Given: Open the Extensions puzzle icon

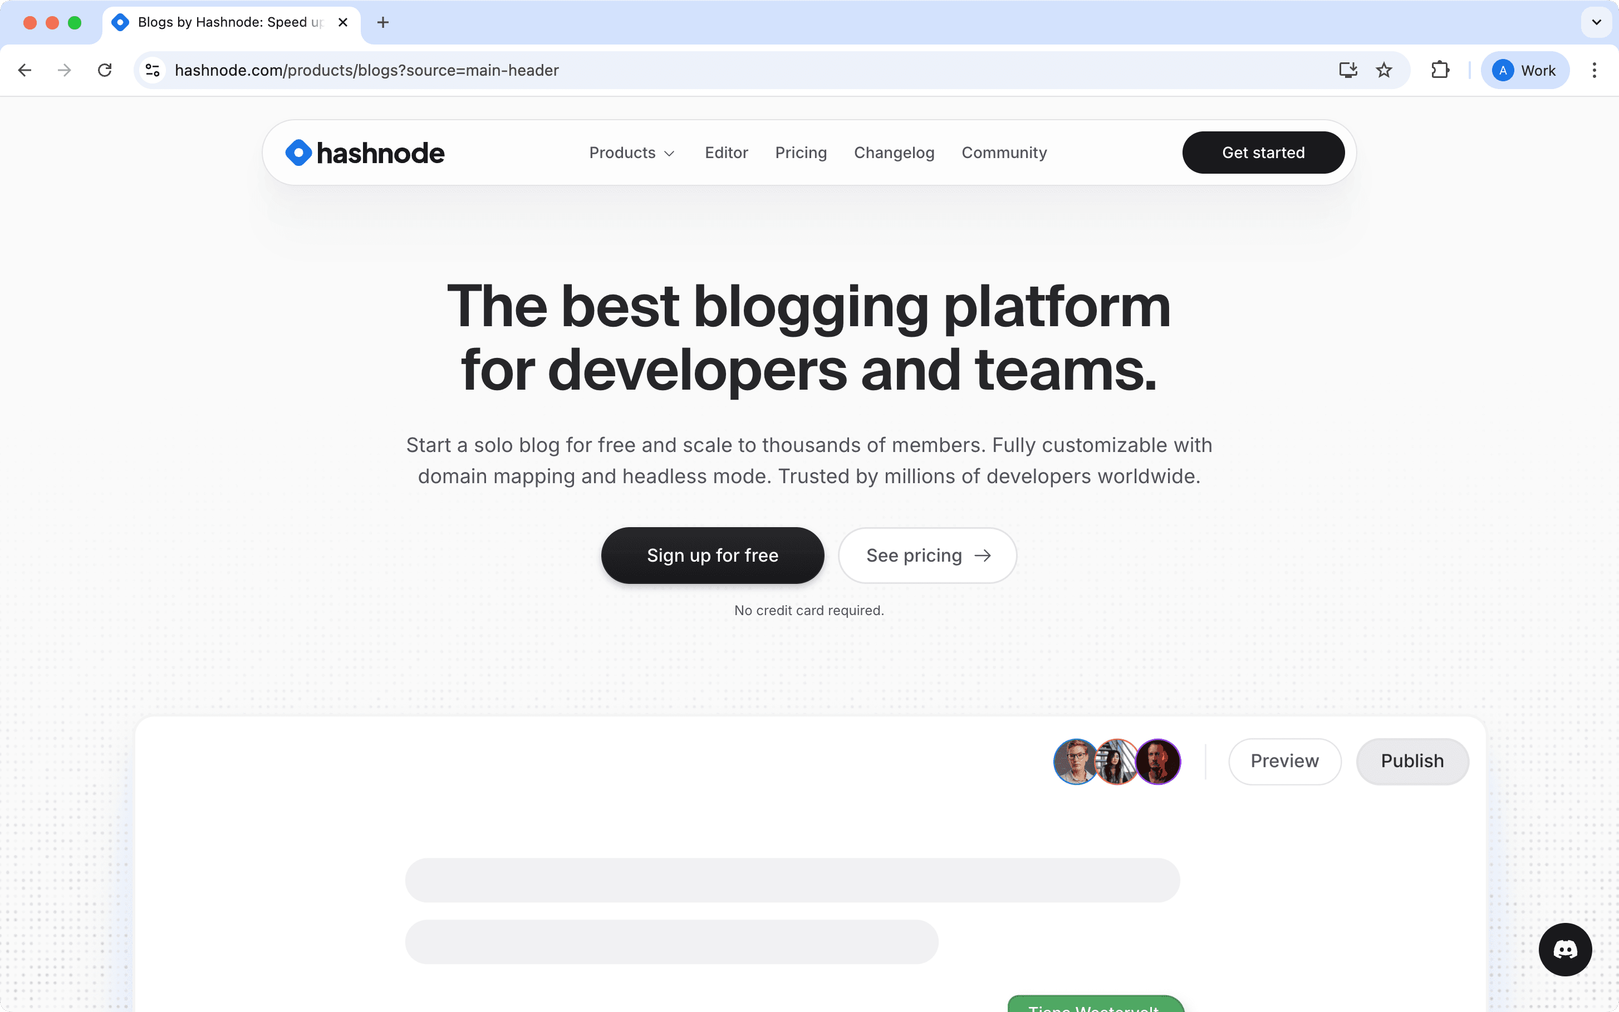Looking at the screenshot, I should 1440,70.
